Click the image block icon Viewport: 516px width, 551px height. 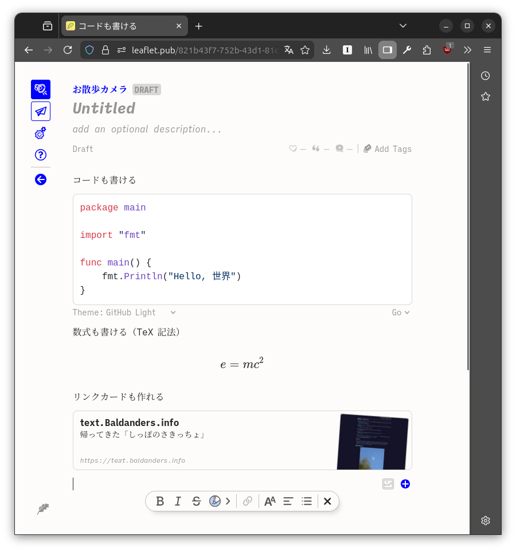(388, 484)
